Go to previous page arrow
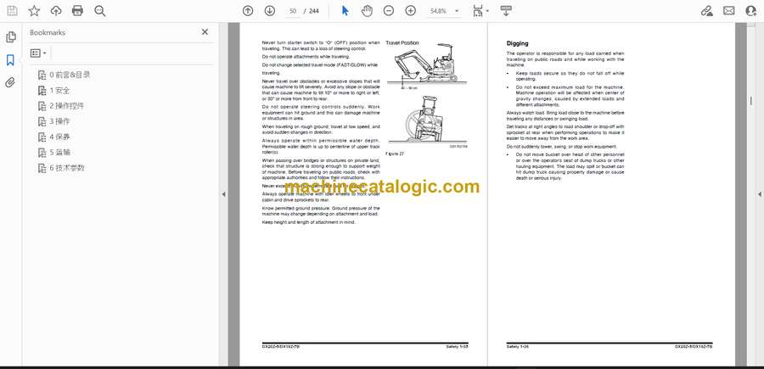Image resolution: width=764 pixels, height=369 pixels. coord(248,11)
